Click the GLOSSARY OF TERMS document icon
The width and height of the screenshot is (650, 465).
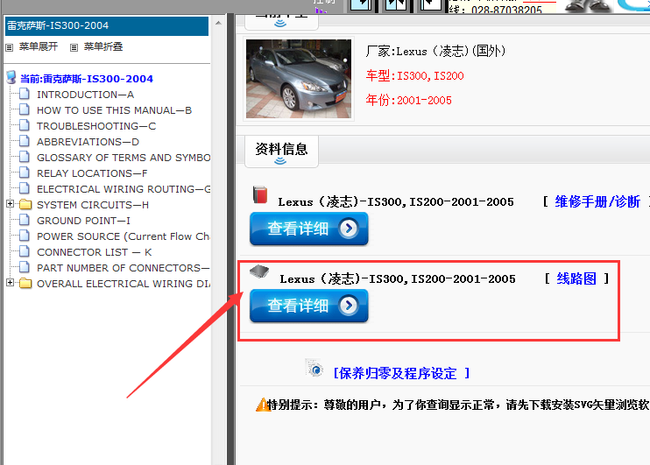tap(25, 157)
